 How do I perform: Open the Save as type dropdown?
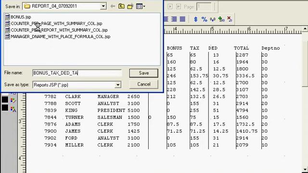click(x=118, y=85)
